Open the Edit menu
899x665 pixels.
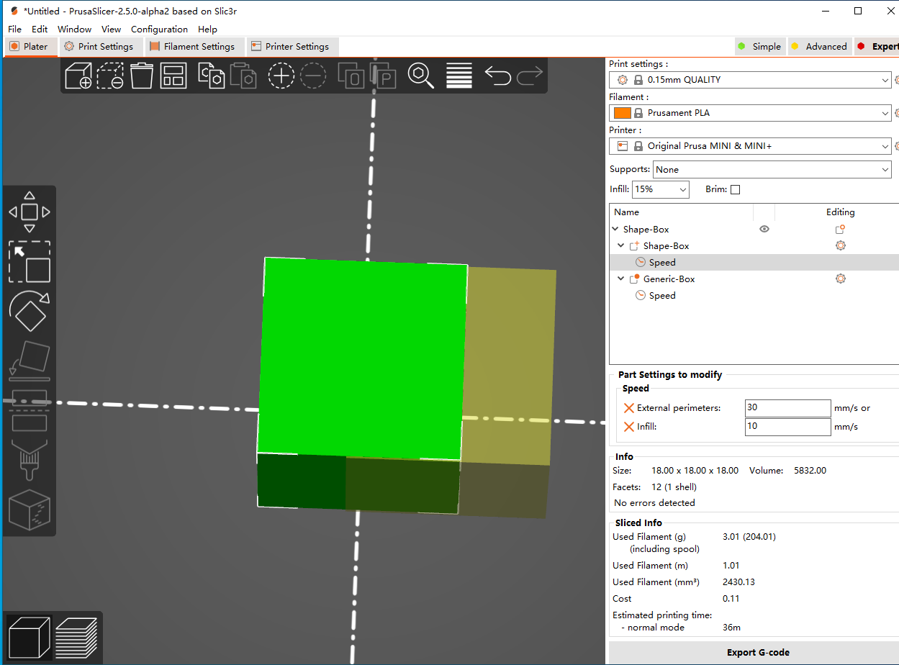tap(40, 29)
